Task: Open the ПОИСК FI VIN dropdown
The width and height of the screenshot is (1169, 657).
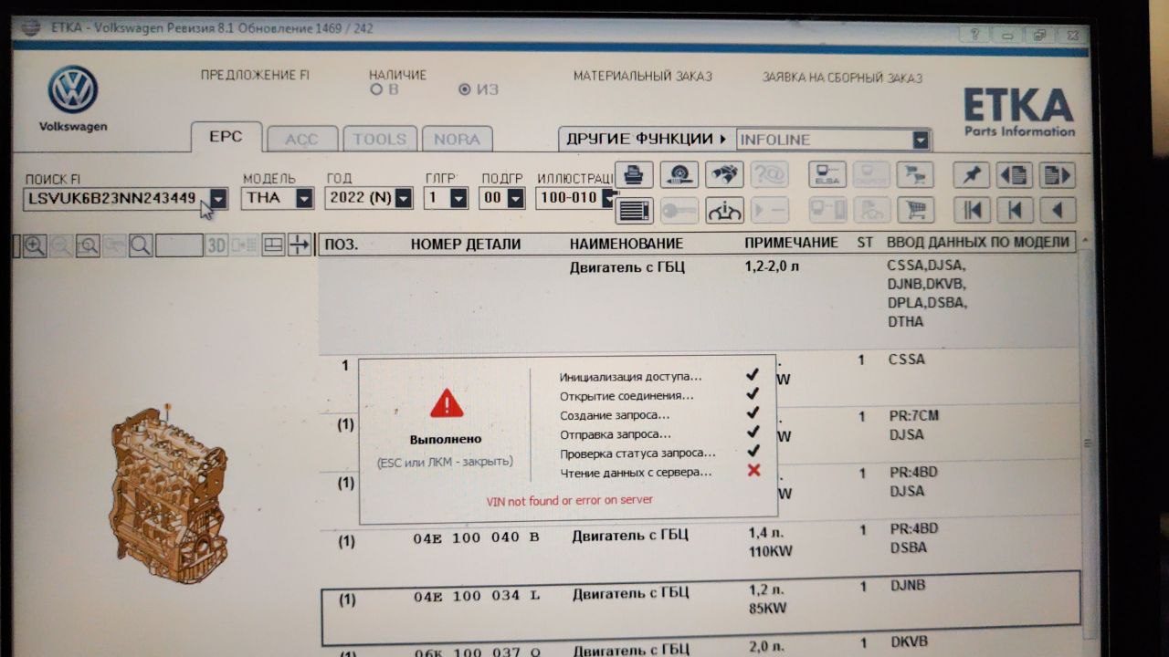Action: (218, 198)
